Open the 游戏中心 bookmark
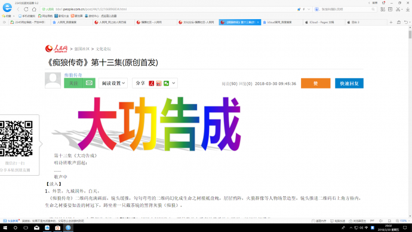The height and width of the screenshot is (232, 412). click(92, 16)
